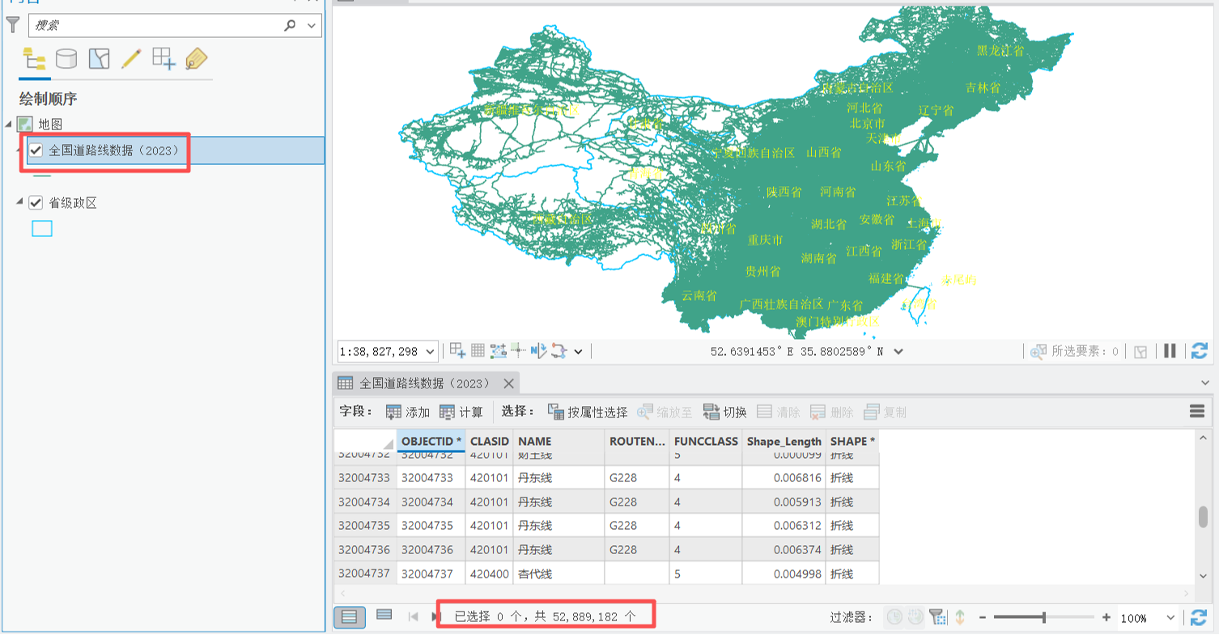Click 添加 field button

click(408, 412)
